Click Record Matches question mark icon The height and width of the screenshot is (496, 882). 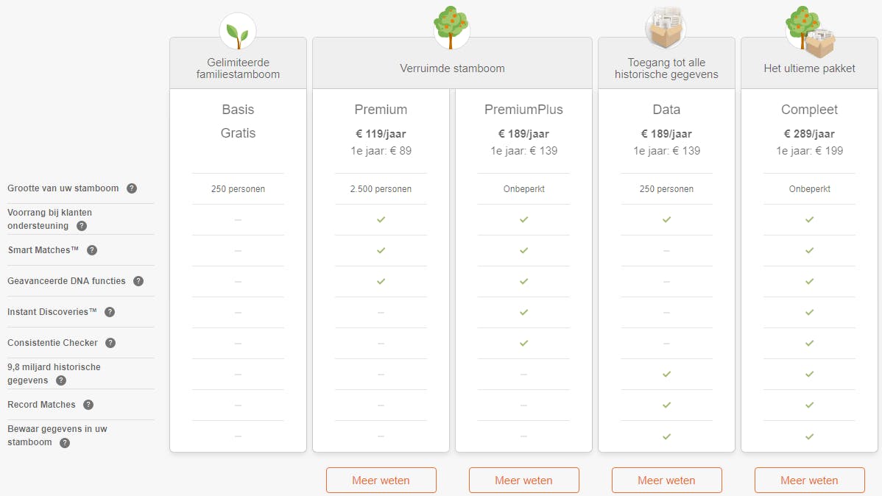[x=88, y=405]
